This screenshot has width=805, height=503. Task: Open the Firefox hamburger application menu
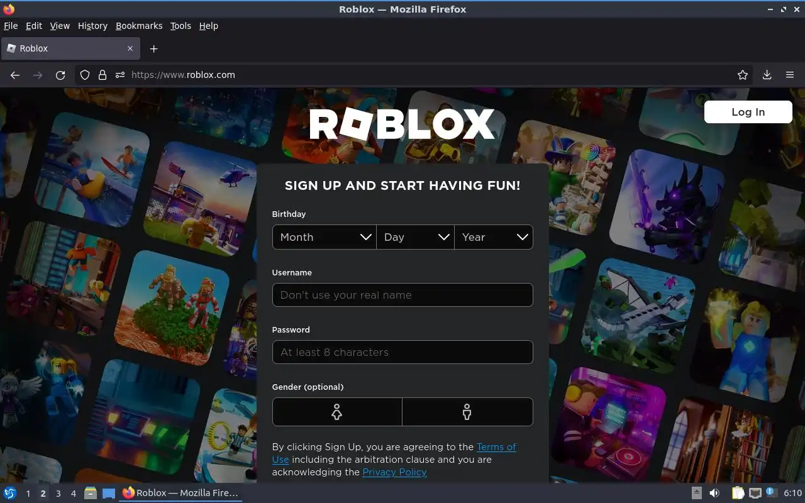pos(790,75)
